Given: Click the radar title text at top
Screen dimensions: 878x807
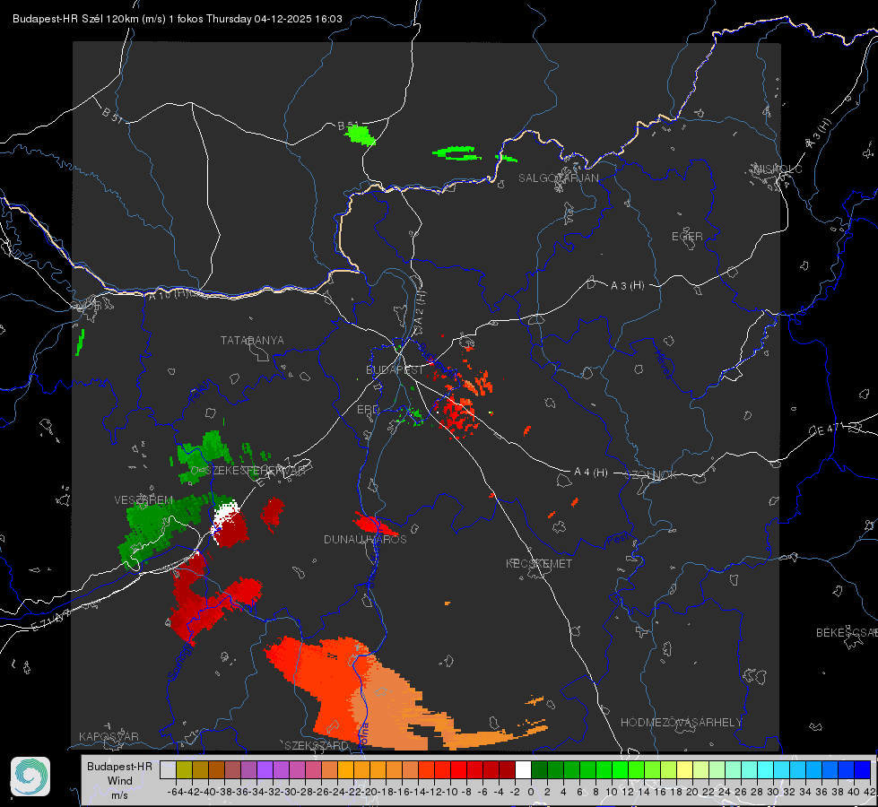Looking at the screenshot, I should (x=178, y=19).
